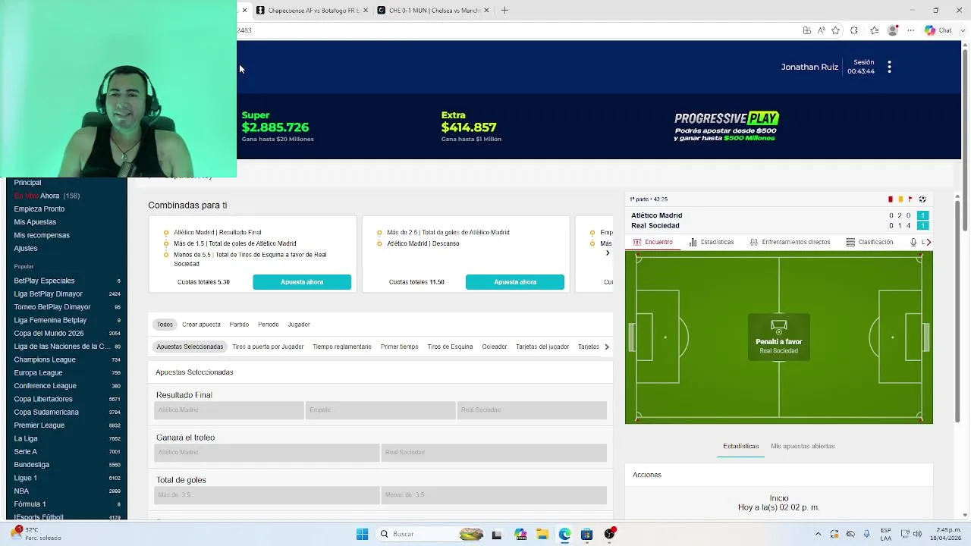Open the Clasificación tab
This screenshot has width=971, height=546.
click(869, 242)
